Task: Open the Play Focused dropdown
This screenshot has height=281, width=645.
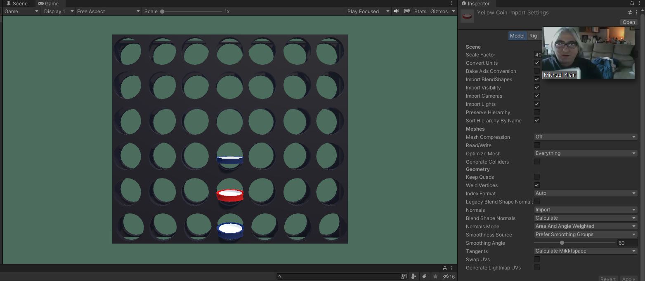Action: point(368,11)
